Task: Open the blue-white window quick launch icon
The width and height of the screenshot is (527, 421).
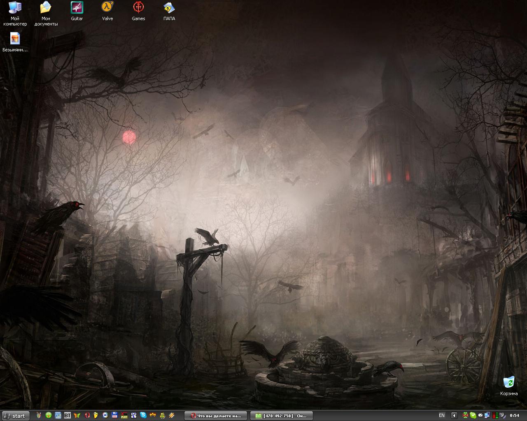Action: pos(134,415)
